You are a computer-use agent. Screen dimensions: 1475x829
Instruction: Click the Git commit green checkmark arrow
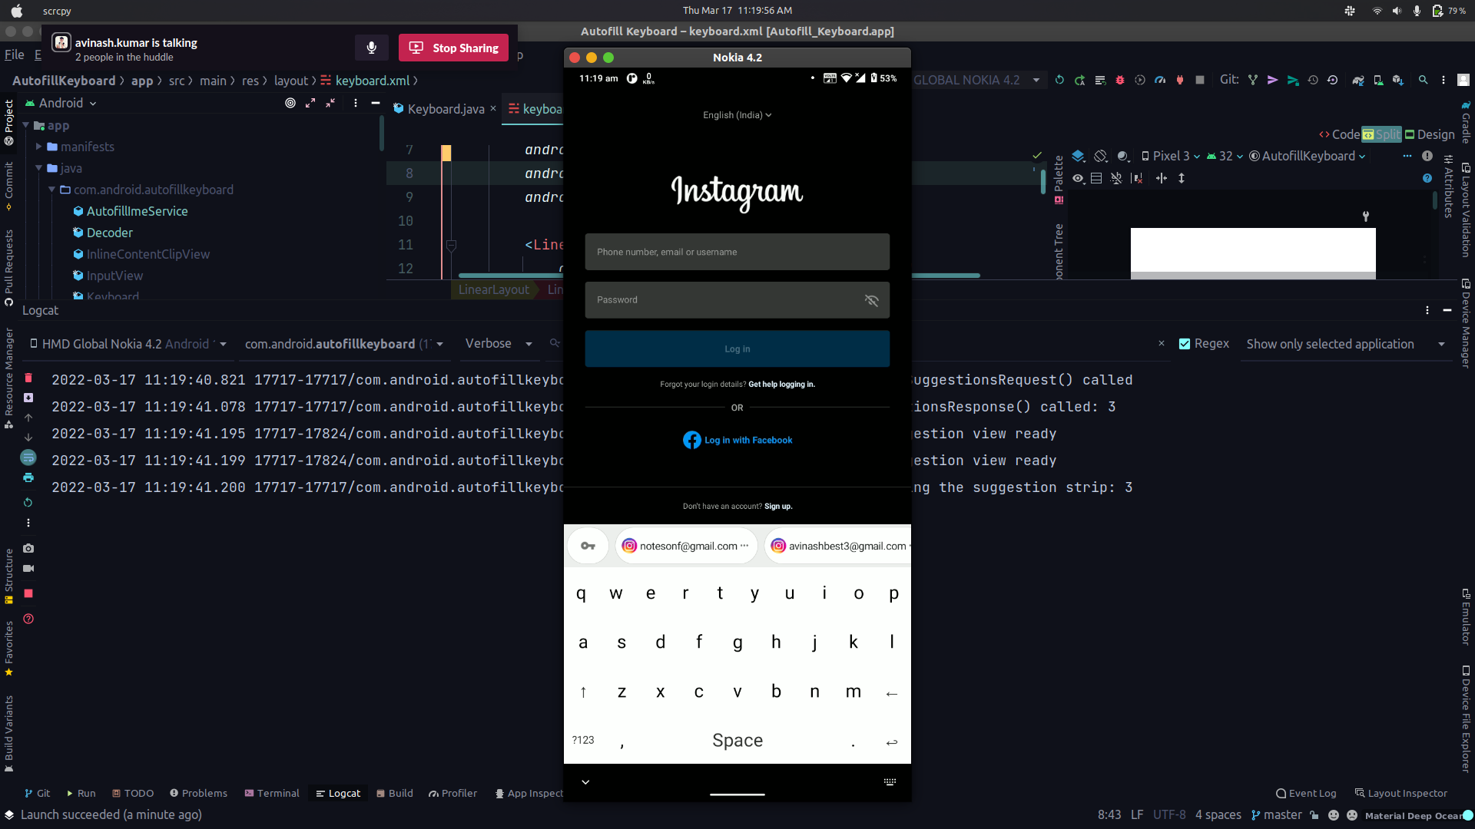tap(1293, 80)
